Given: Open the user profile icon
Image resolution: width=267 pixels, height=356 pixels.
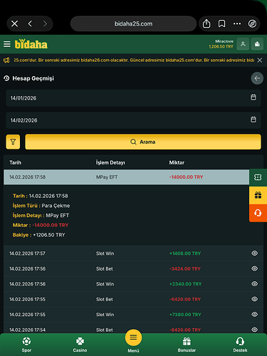Looking at the screenshot, I should point(243,44).
